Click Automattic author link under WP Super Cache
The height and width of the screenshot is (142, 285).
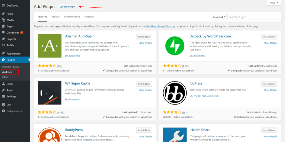click(x=74, y=99)
